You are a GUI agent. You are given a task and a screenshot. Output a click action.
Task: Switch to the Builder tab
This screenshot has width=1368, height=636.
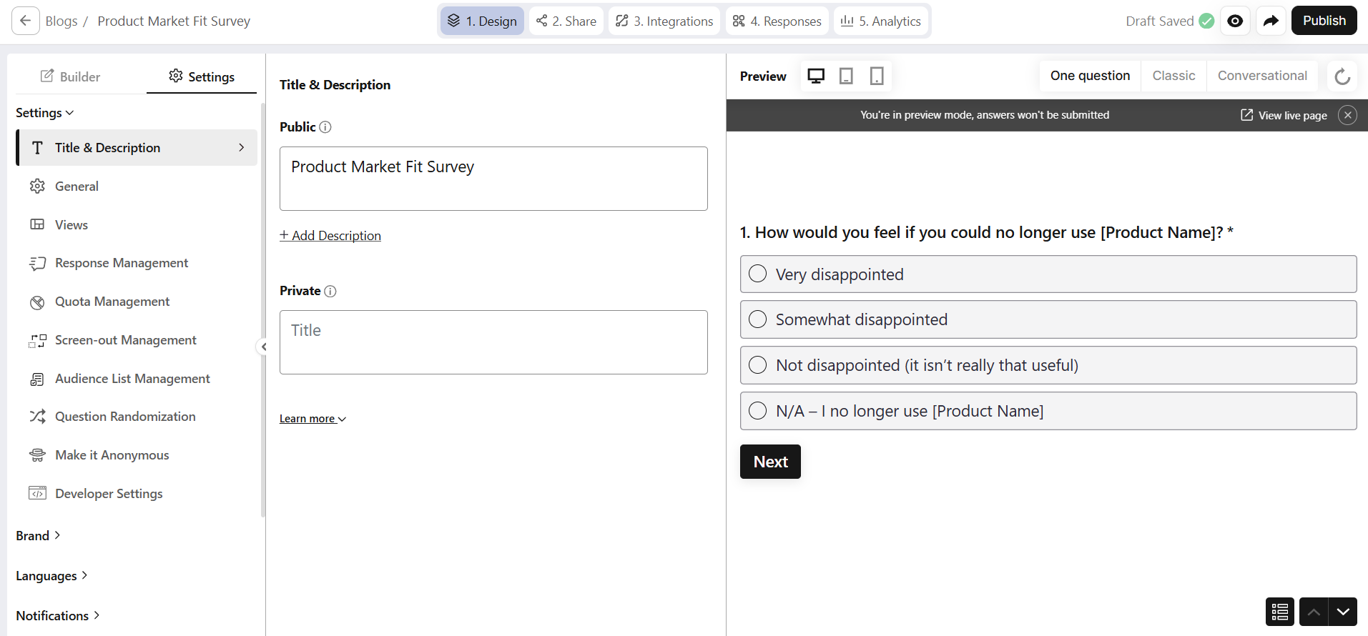(70, 76)
